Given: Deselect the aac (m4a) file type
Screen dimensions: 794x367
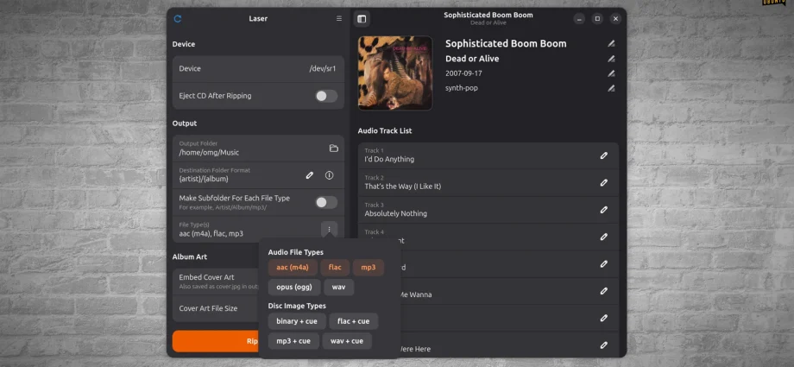Looking at the screenshot, I should (x=293, y=267).
